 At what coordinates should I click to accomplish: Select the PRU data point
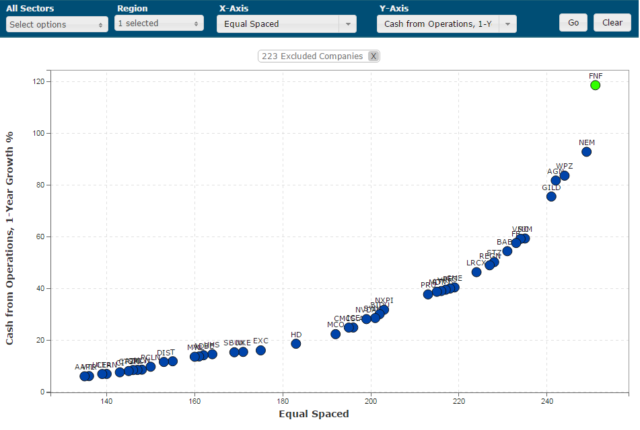(428, 294)
